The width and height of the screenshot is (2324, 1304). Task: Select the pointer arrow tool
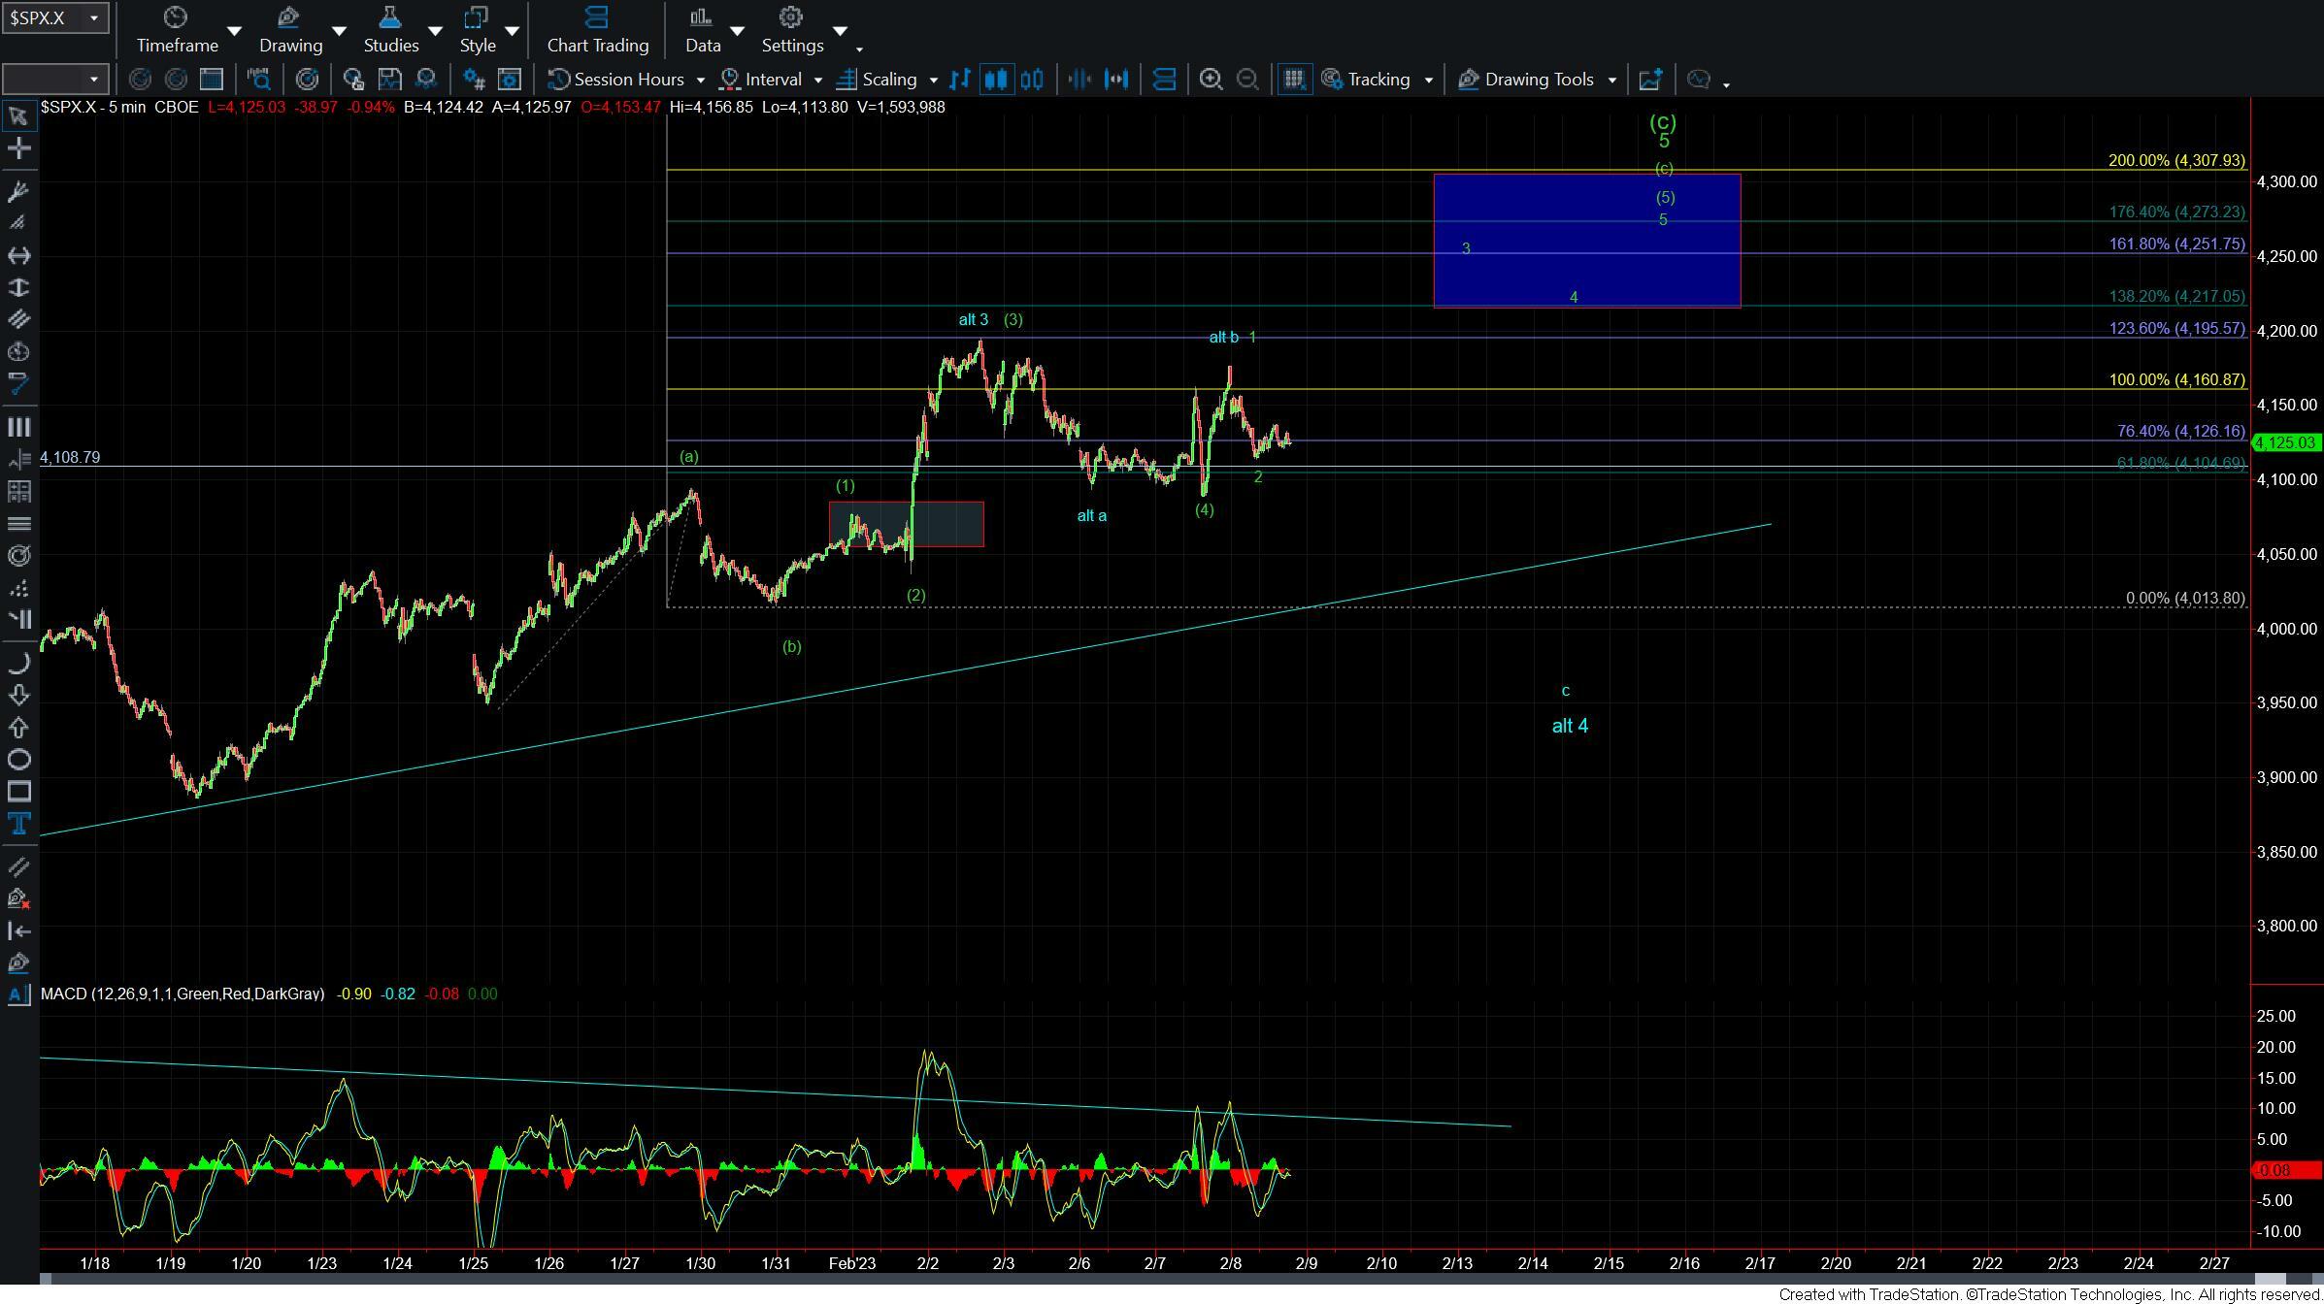(18, 116)
